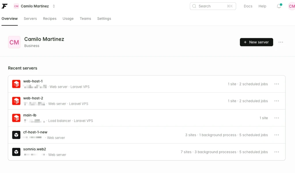Open the user avatar menu in header

(291, 6)
